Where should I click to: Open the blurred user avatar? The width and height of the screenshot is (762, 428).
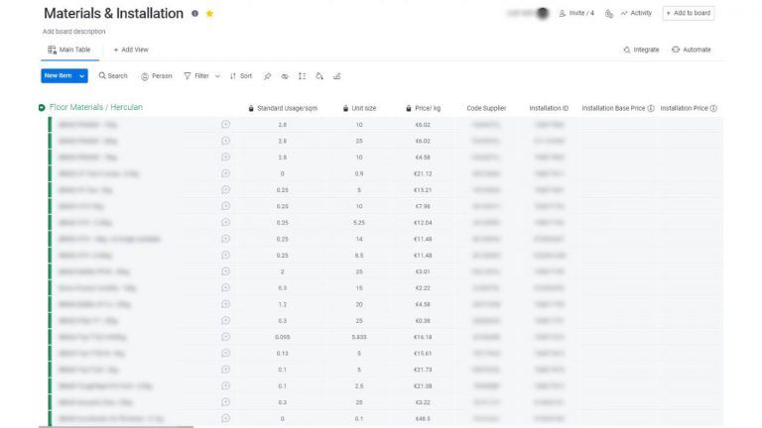(543, 13)
